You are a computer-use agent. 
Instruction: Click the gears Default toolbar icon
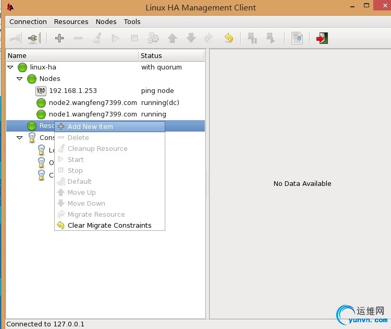(x=153, y=38)
